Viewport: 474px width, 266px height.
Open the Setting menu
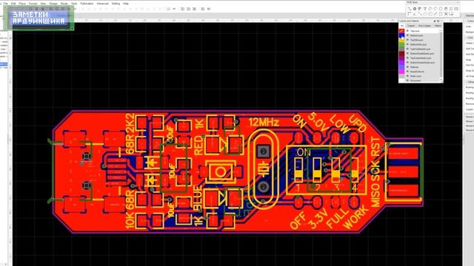point(116,4)
